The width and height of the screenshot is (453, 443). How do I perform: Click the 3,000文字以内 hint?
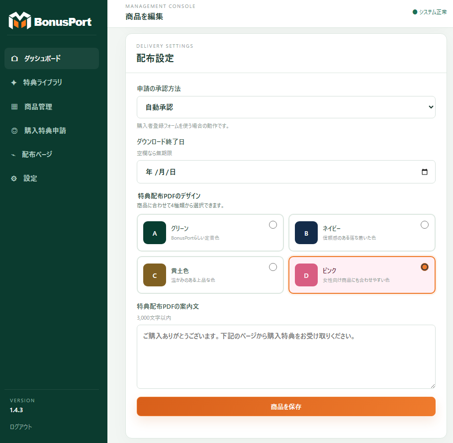tap(154, 318)
